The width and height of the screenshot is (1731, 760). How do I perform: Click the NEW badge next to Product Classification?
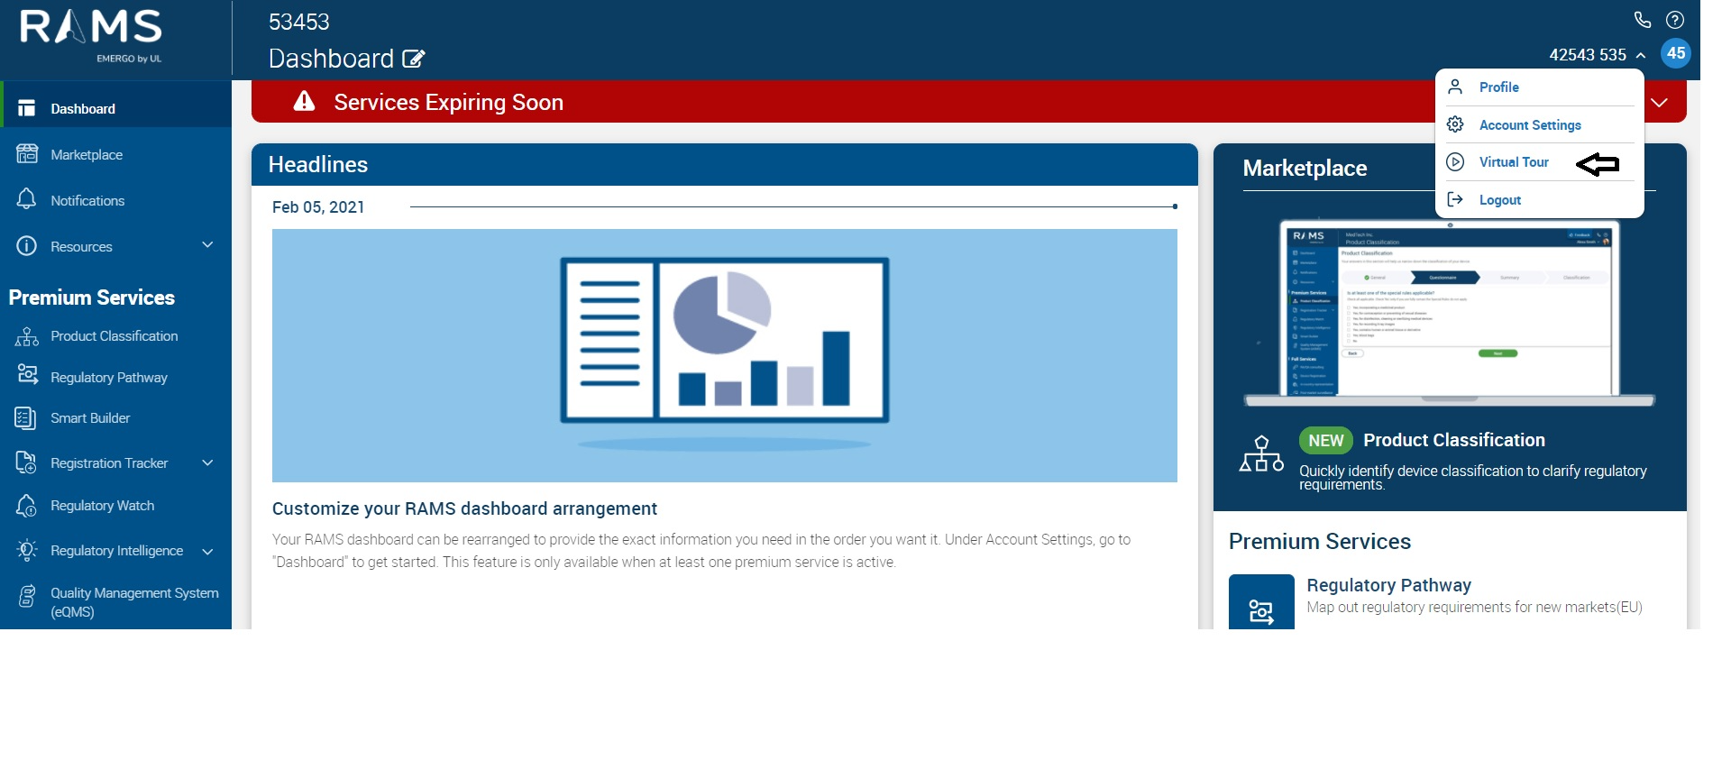(1326, 440)
